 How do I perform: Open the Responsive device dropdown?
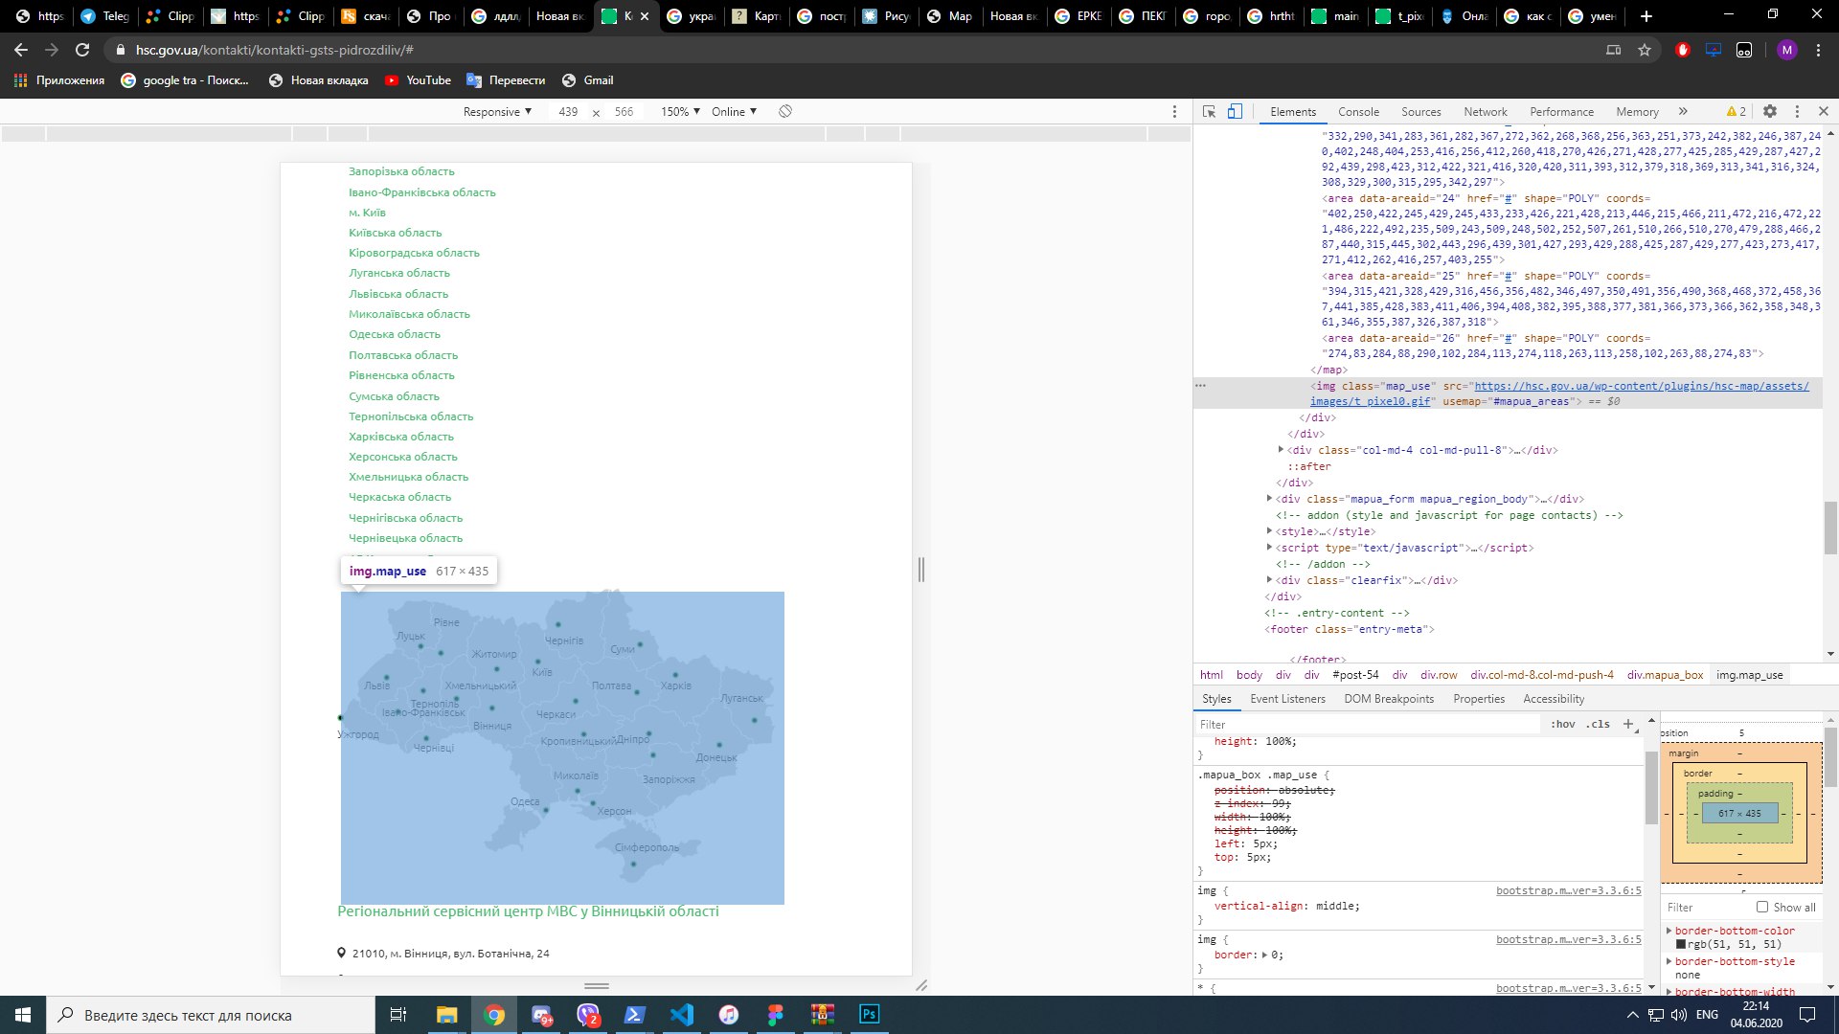coord(497,112)
